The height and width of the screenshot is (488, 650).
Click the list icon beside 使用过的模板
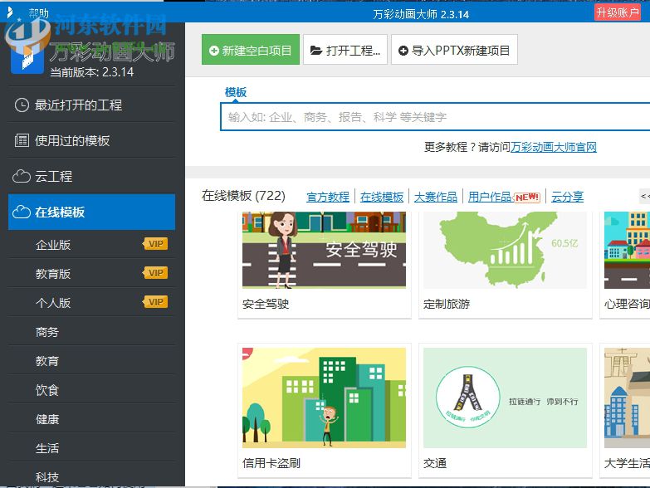click(22, 141)
